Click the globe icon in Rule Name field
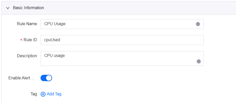236x103 pixels. [198, 24]
